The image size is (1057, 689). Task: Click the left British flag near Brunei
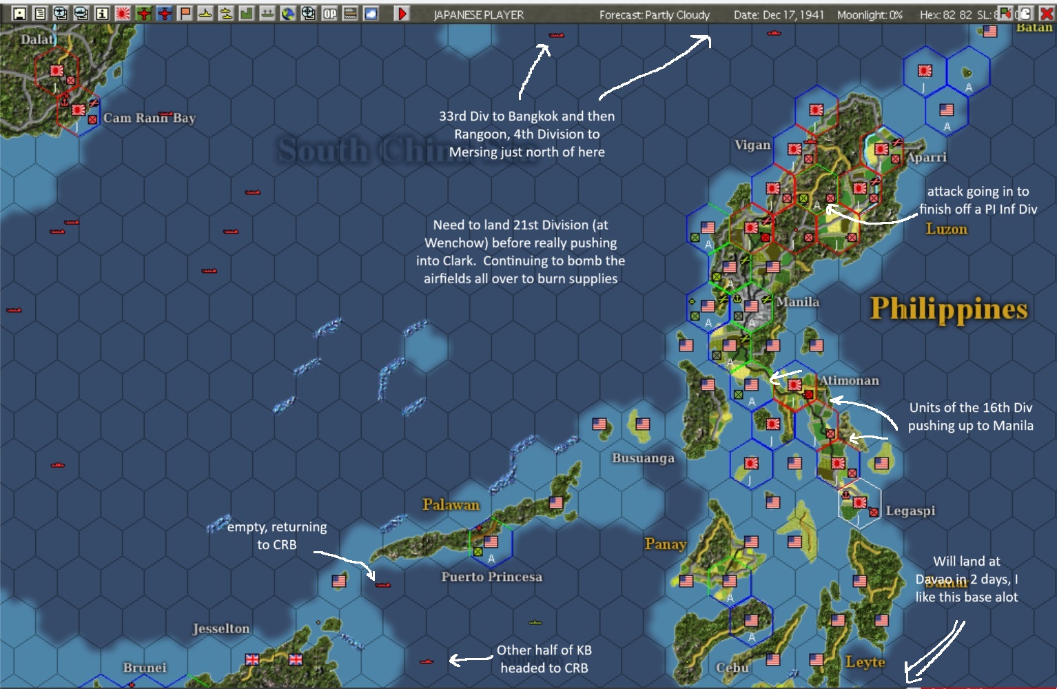coord(252,659)
